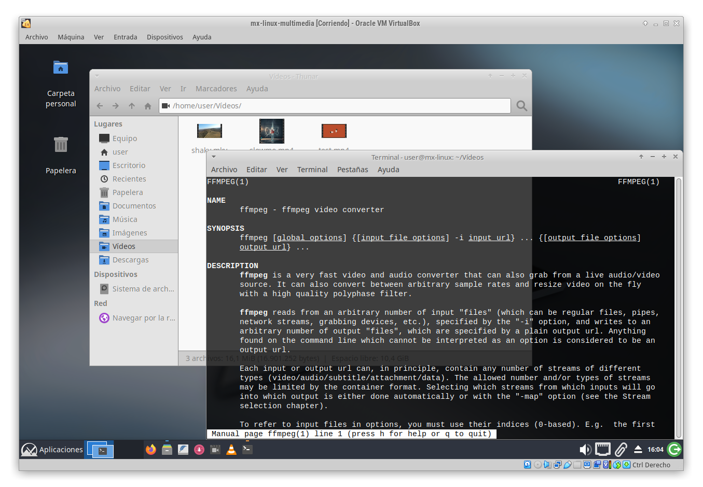Viewport: 703px width, 487px height.
Task: Open the terminal emulator from the taskbar
Action: 247,449
